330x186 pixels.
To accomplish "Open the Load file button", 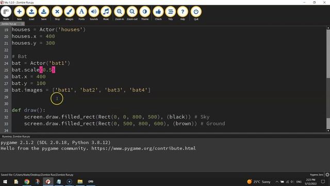I will point(31,13).
